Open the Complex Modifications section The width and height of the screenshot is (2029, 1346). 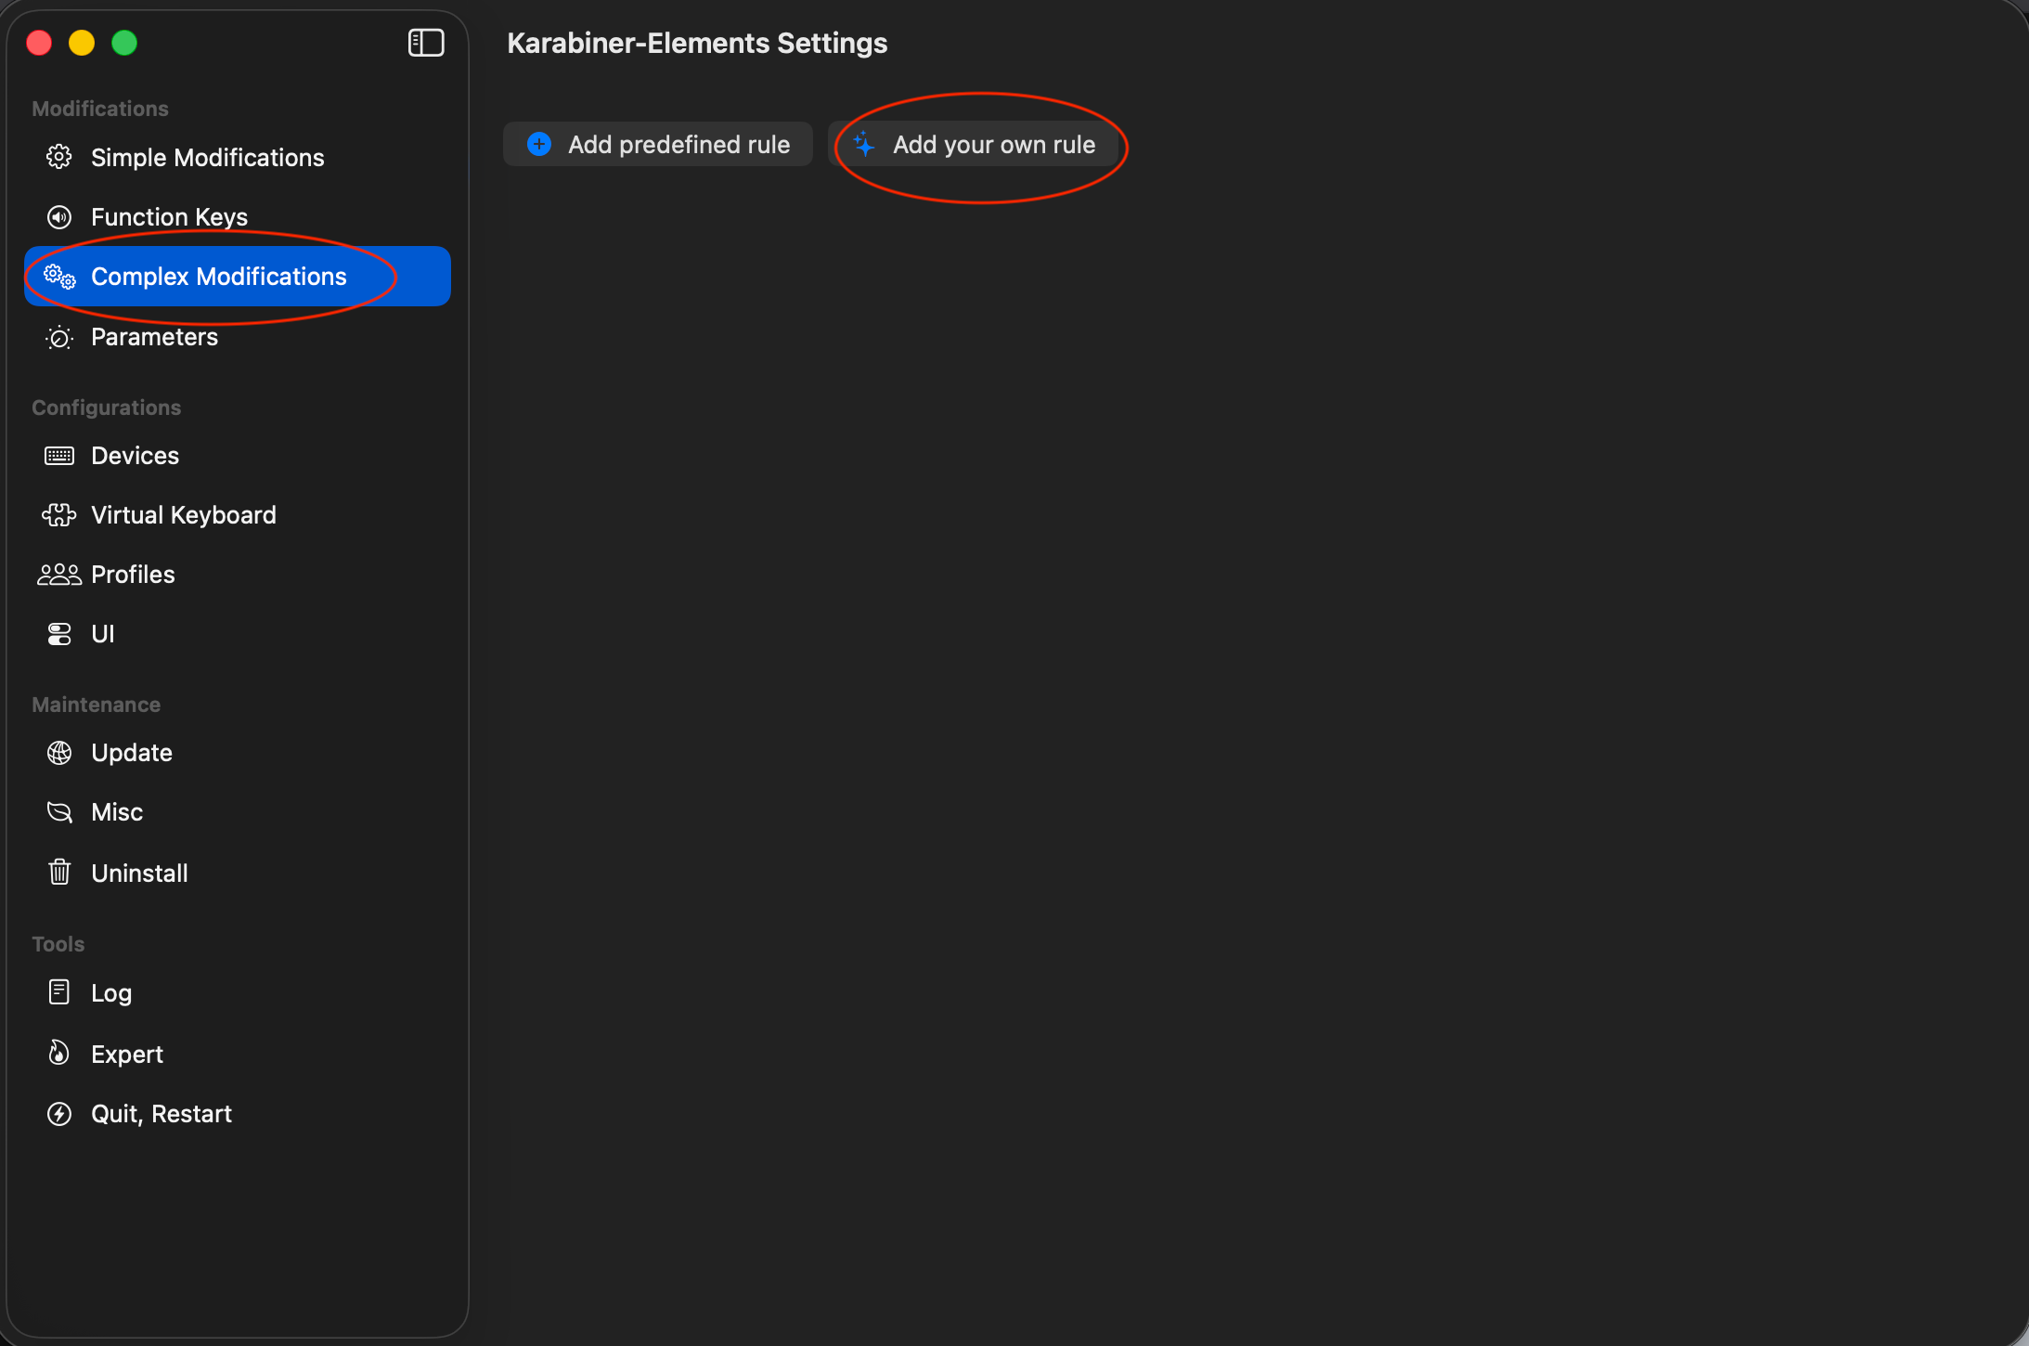tap(218, 277)
